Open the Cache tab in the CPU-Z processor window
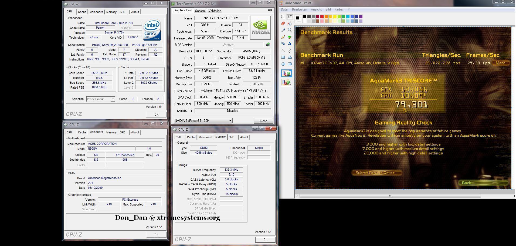 (x=82, y=12)
